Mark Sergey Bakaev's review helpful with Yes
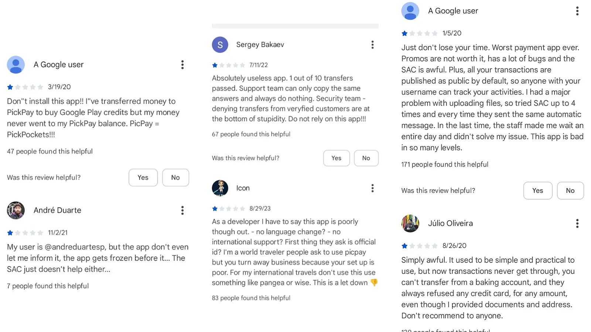 [x=336, y=158]
